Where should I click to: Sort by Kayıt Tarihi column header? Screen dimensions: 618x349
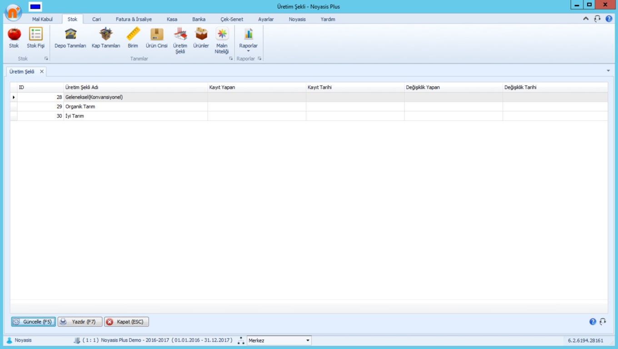[x=355, y=87]
